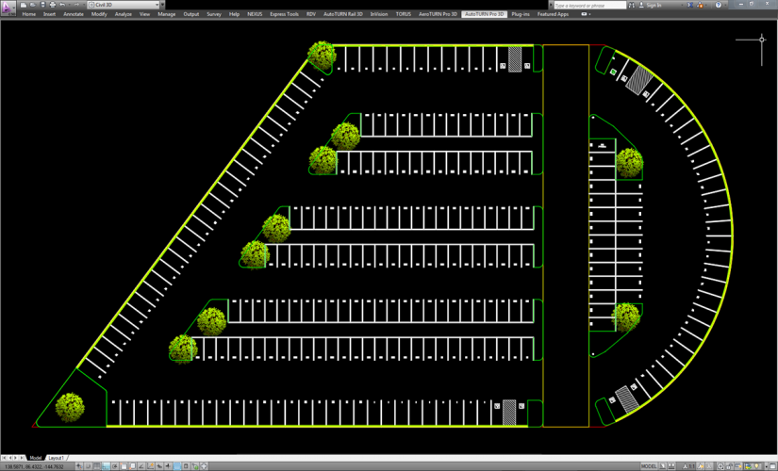The height and width of the screenshot is (471, 778).
Task: Click the Save icon in quick access toolbar
Action: coord(42,5)
